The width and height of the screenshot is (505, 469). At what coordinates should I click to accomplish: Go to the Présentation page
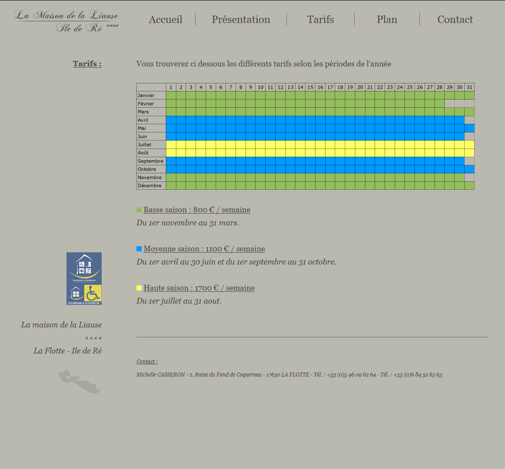click(x=241, y=20)
